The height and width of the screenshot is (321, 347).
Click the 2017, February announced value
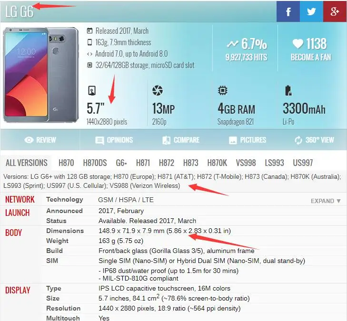tap(121, 211)
